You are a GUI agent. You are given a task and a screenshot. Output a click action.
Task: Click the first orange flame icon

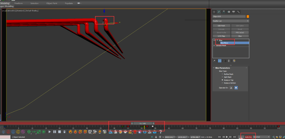coord(70,132)
